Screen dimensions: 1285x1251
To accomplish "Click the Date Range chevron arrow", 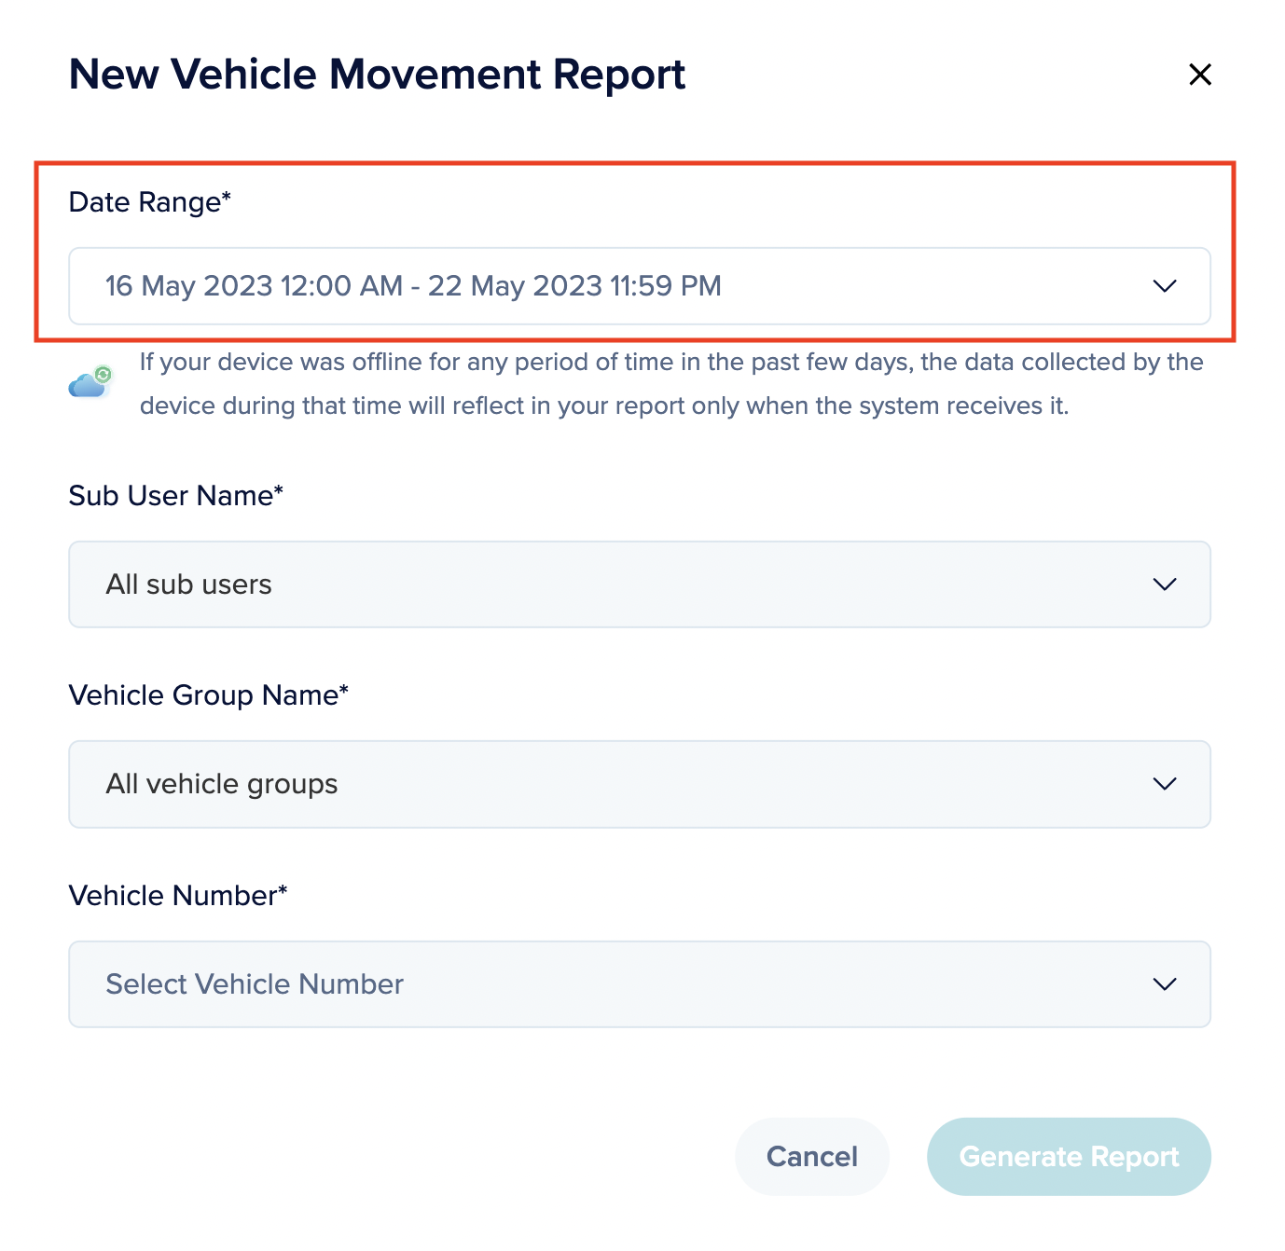I will [x=1164, y=286].
